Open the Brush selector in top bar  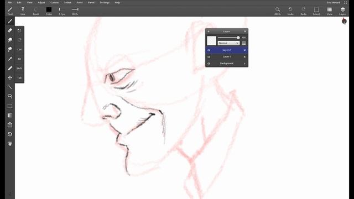click(x=36, y=11)
